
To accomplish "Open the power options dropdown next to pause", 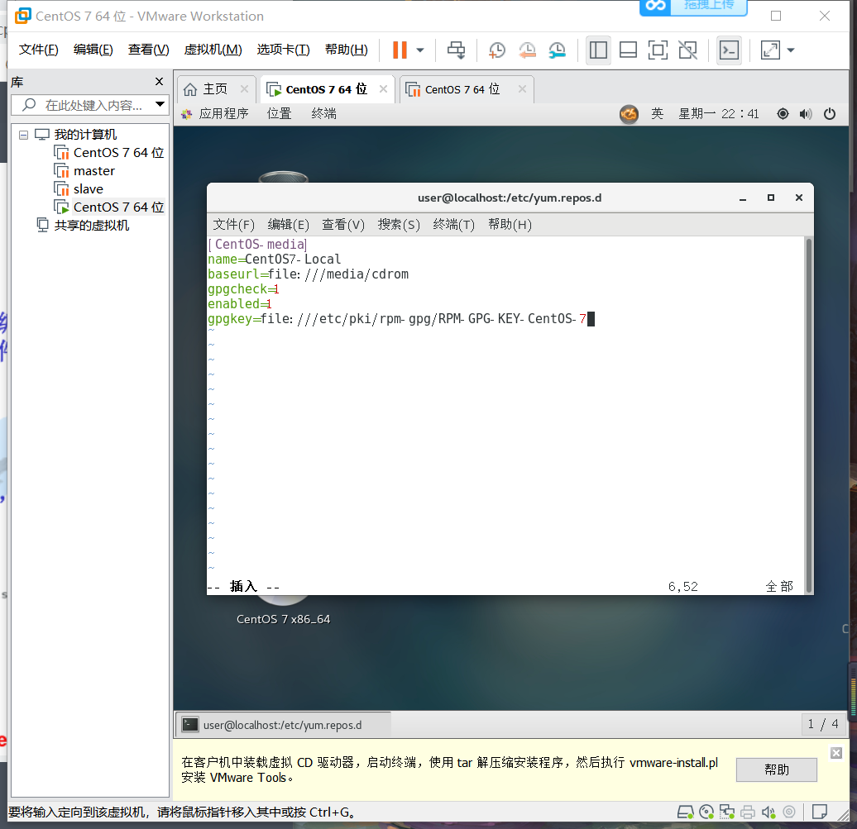I will click(x=419, y=50).
